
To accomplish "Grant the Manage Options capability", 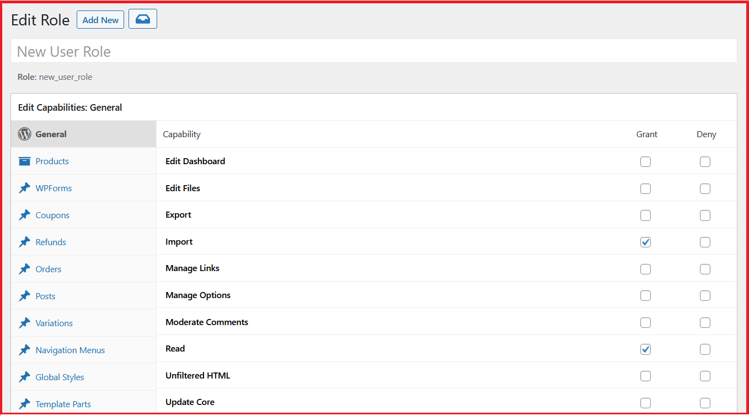I will (x=645, y=295).
